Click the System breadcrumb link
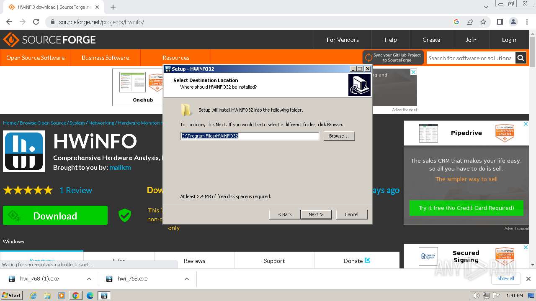This screenshot has width=536, height=301. (77, 123)
